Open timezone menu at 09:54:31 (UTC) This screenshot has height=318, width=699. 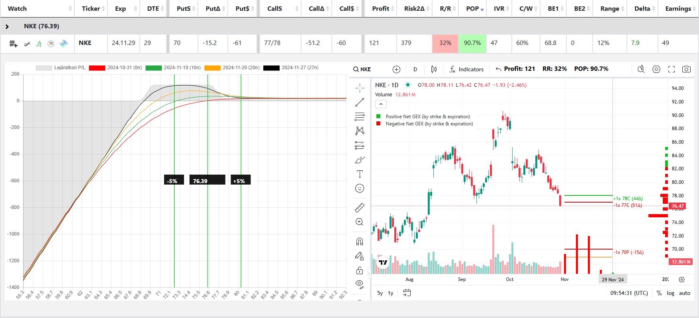[x=629, y=293]
